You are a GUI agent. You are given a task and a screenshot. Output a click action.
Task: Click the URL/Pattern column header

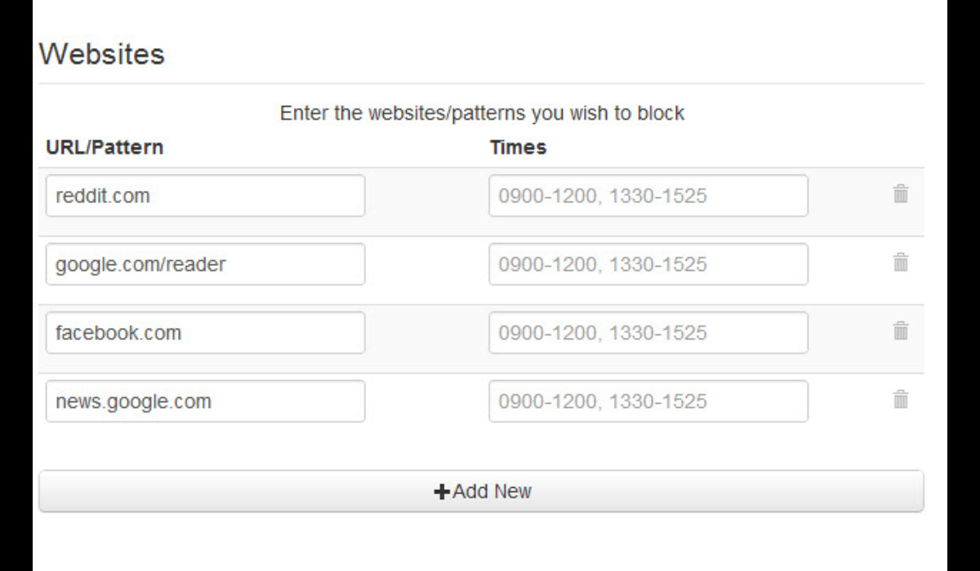(105, 148)
